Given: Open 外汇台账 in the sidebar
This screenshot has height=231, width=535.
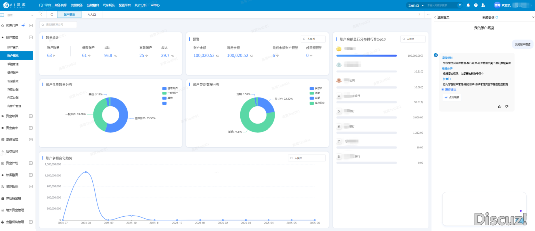Looking at the screenshot, I should (13, 98).
